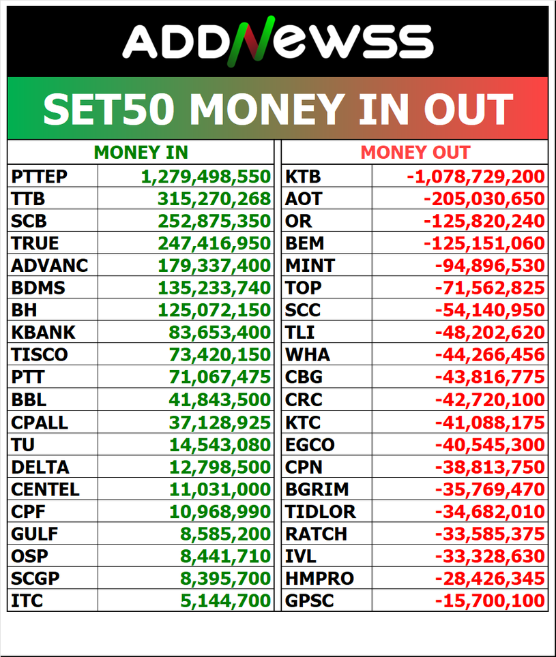556x657 pixels.
Task: Select the MONEY OUT column header
Action: click(415, 153)
